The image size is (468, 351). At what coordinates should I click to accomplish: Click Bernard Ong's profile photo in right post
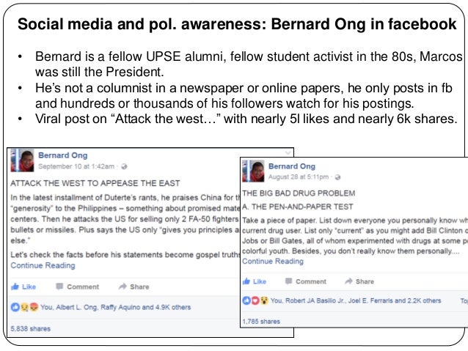click(253, 171)
